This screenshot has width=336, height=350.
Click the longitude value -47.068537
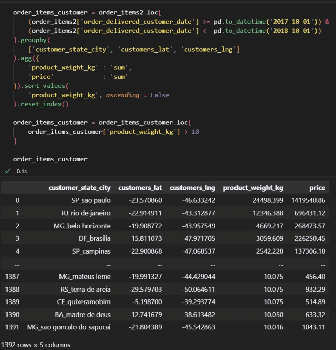point(199,251)
